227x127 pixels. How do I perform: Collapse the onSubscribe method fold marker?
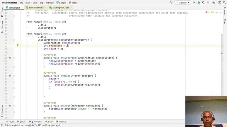point(14,58)
